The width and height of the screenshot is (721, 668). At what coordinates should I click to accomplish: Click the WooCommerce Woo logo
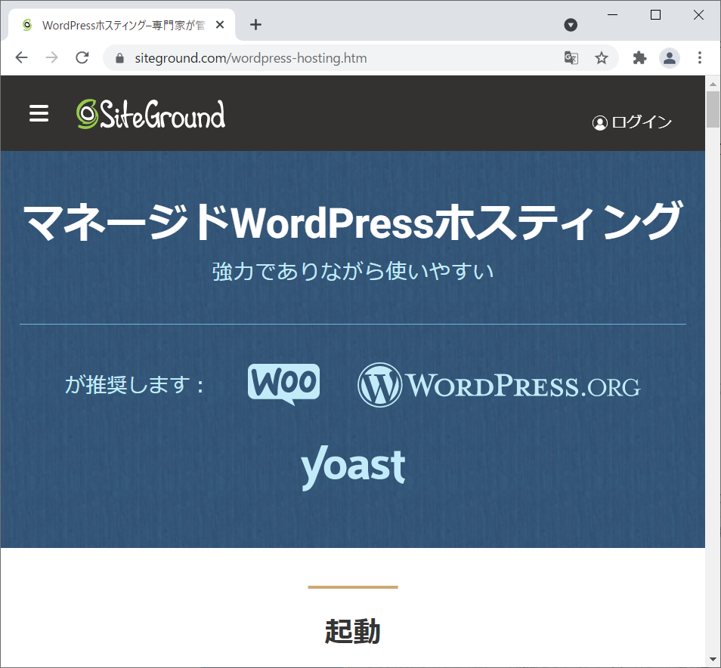point(283,384)
